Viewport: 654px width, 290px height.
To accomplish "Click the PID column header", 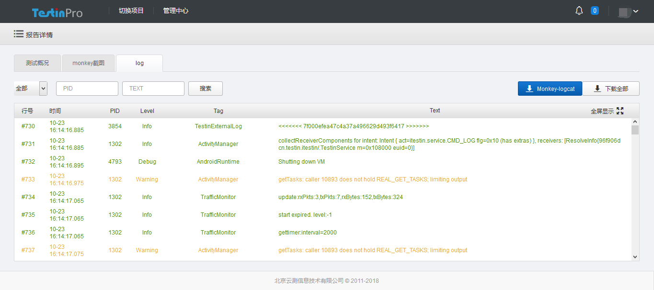I will click(x=115, y=111).
